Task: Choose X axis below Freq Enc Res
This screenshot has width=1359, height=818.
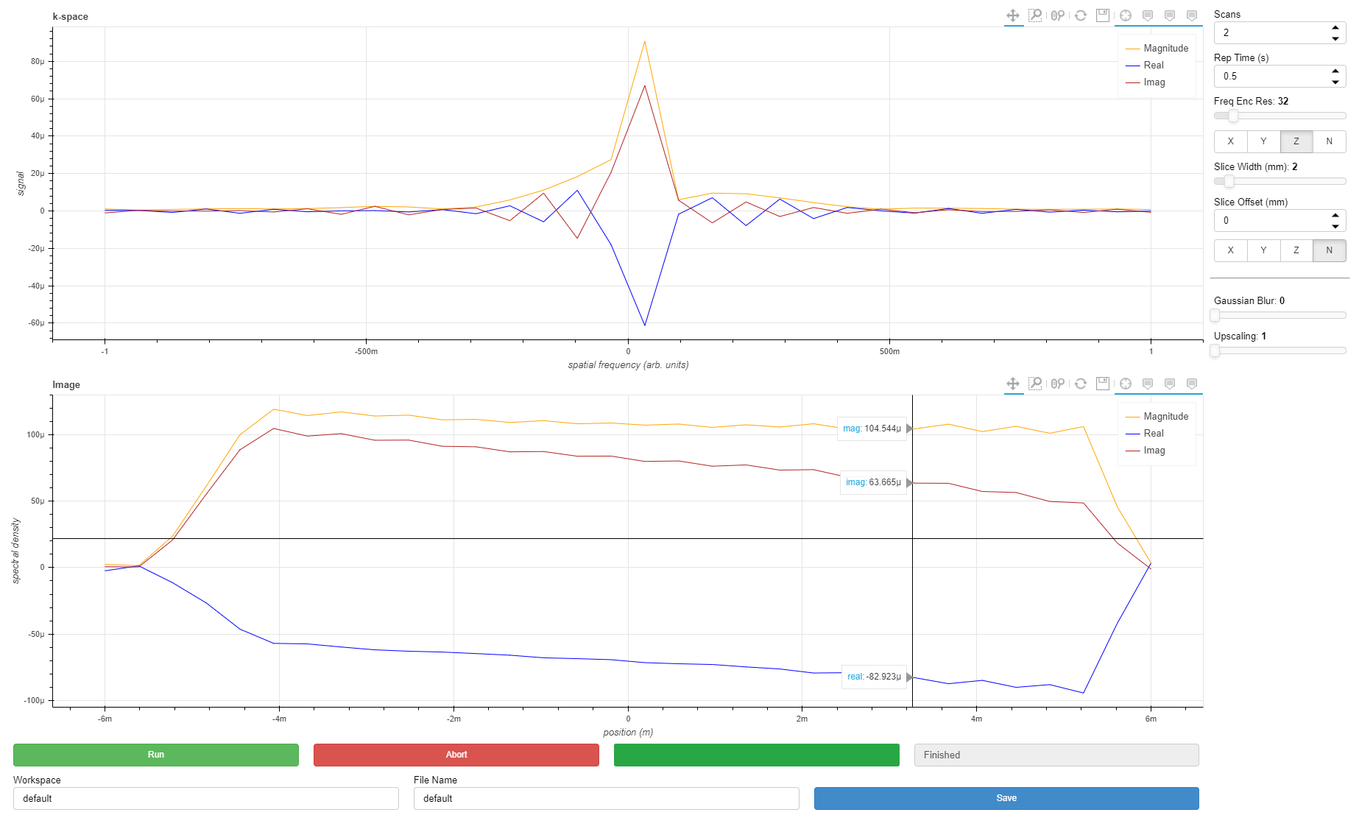Action: click(1230, 141)
